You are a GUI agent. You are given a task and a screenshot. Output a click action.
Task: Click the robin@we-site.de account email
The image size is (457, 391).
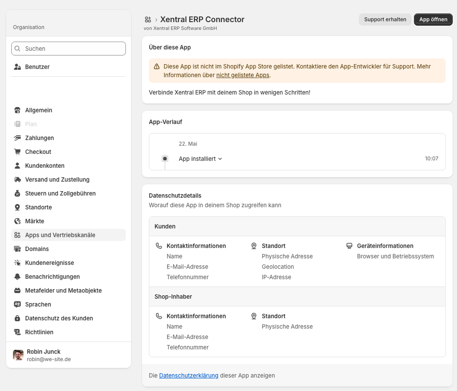(x=49, y=359)
